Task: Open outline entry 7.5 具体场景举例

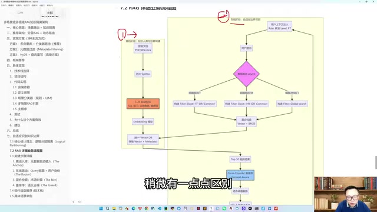Action: click(21, 196)
